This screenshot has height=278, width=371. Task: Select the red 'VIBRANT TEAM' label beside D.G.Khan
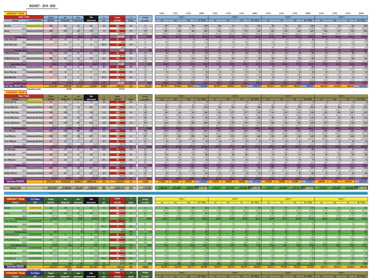[15, 199]
